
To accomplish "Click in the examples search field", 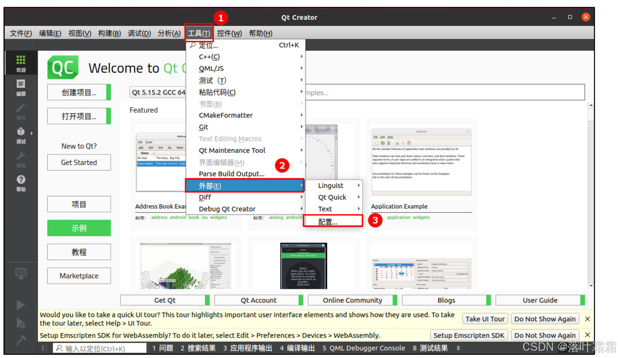I will 445,92.
